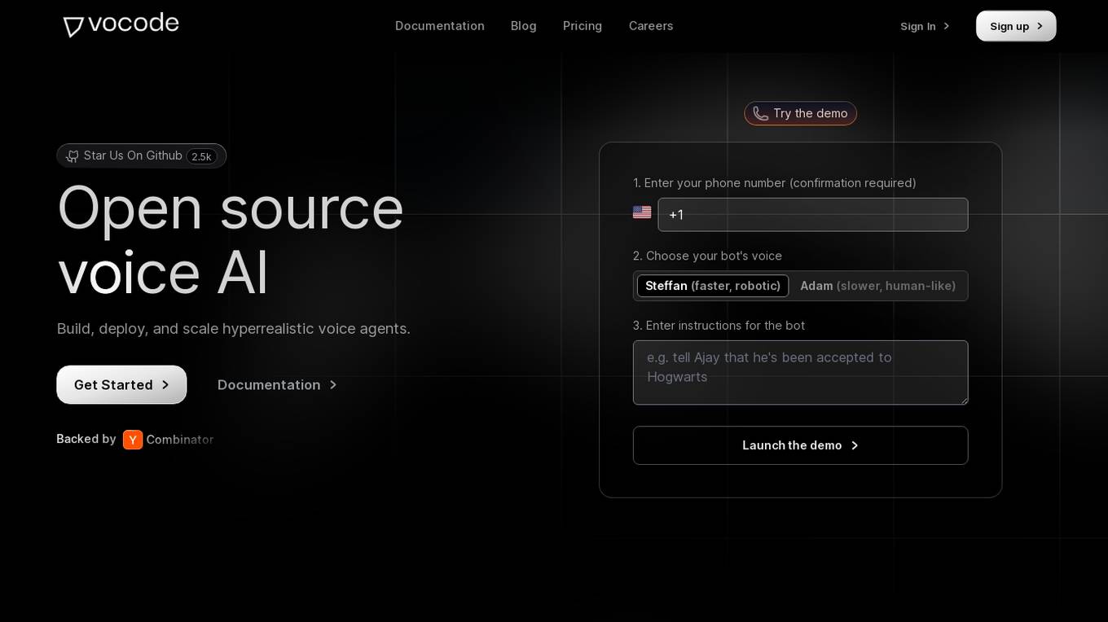The image size is (1108, 622).
Task: Open Documentation in the top navigation
Action: [440, 26]
